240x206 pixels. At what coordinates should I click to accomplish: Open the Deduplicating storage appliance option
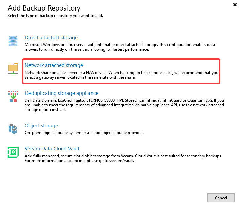61,93
